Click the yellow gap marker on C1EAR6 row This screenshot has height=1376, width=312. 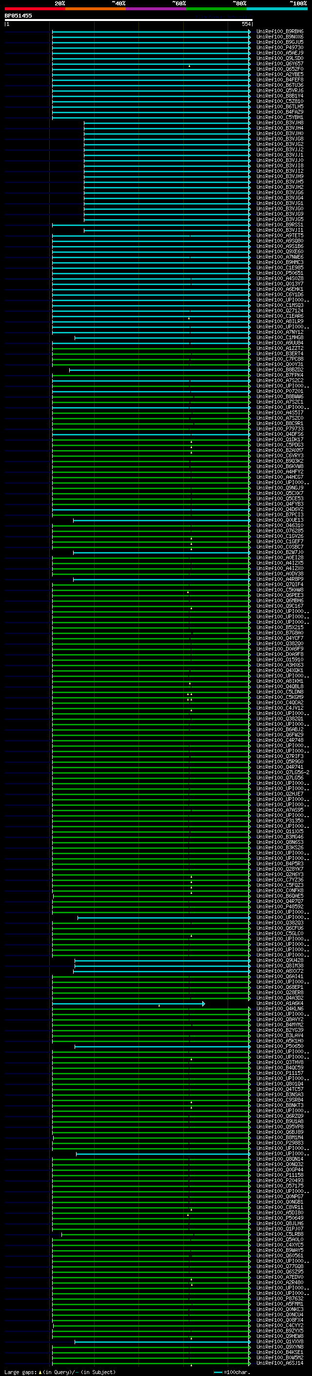188,318
